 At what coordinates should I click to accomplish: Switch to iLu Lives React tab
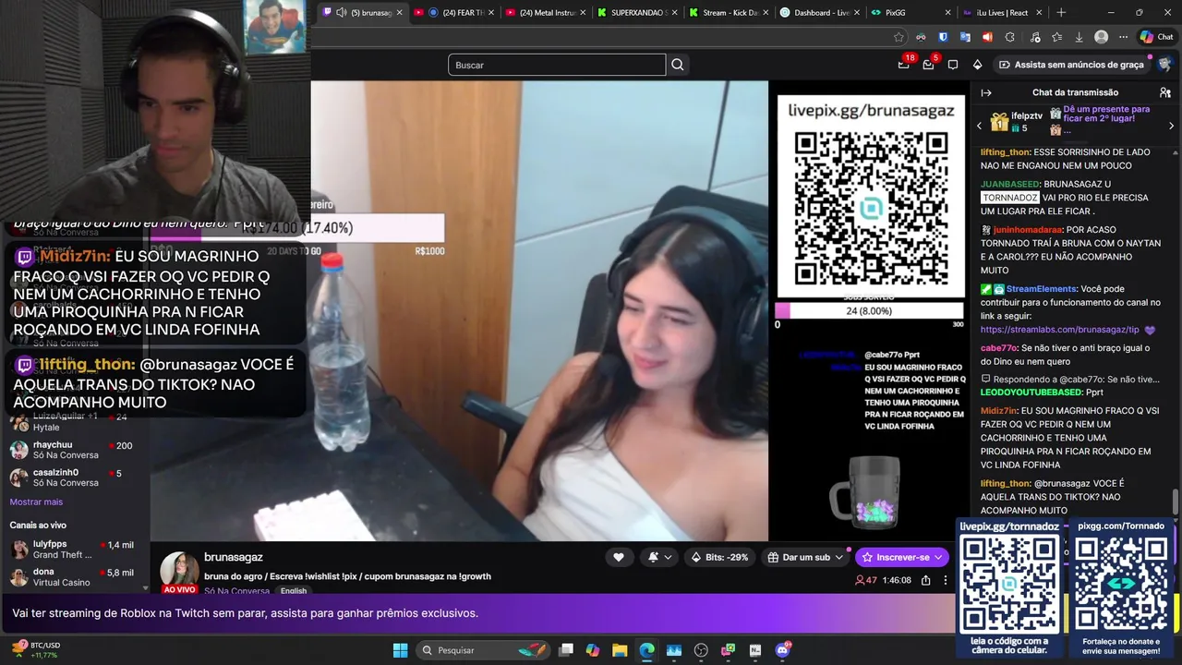tap(1002, 12)
